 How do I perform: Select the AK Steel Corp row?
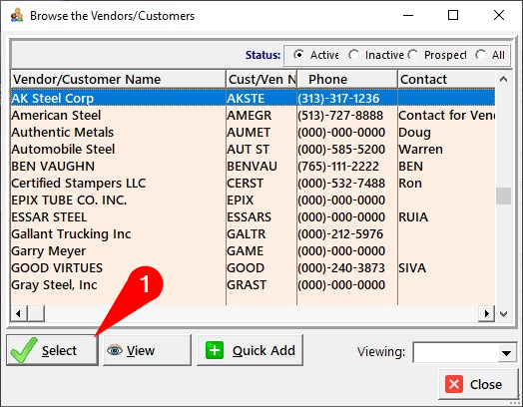coord(253,98)
